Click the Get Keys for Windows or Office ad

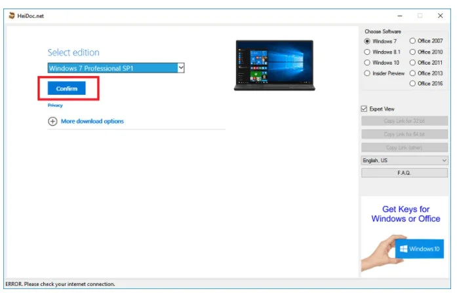(405, 235)
